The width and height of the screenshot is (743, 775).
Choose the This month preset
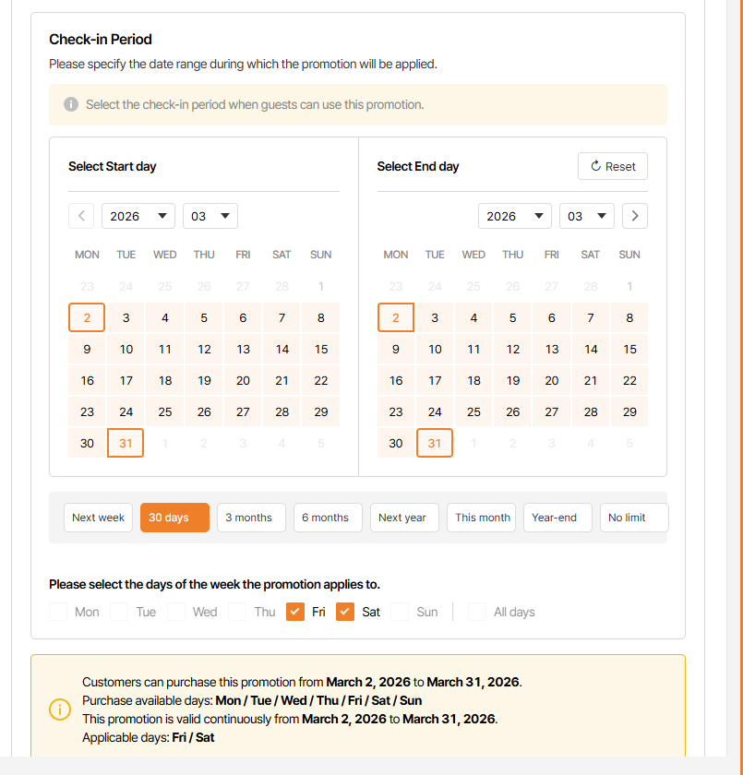coord(483,518)
